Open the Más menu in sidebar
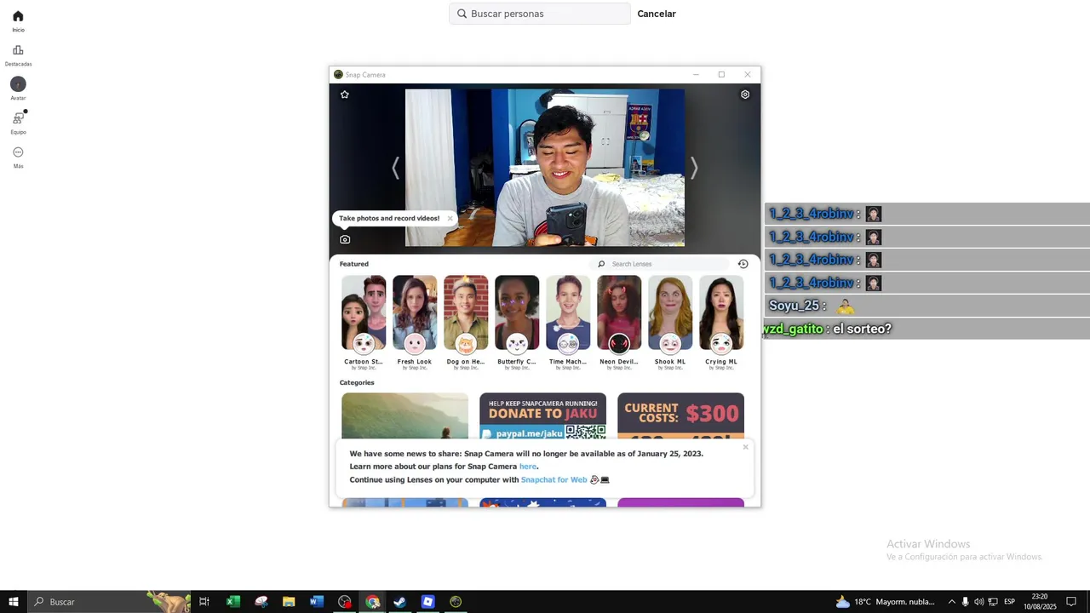1090x613 pixels. tap(18, 158)
